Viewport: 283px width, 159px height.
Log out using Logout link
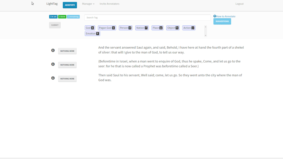239,4
